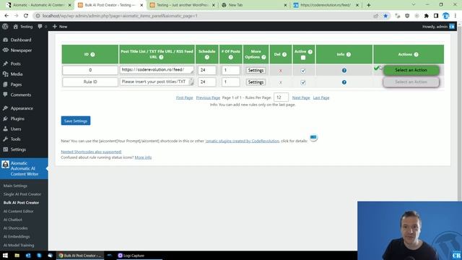Viewport: 462px width, 260px height.
Task: Open the browser three-dot menu
Action: click(x=456, y=16)
